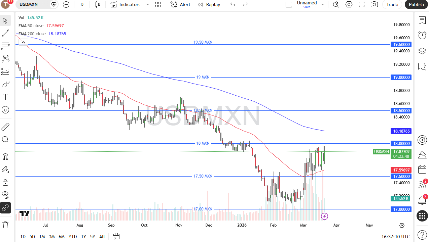Toggle lock all drawings
This screenshot has width=429, height=242.
click(5, 182)
